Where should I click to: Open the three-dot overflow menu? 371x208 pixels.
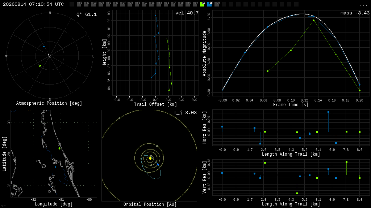pyautogui.click(x=363, y=5)
